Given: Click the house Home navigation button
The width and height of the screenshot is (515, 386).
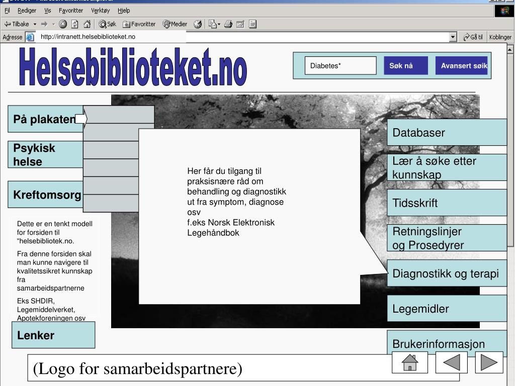Looking at the screenshot, I should pyautogui.click(x=410, y=362).
